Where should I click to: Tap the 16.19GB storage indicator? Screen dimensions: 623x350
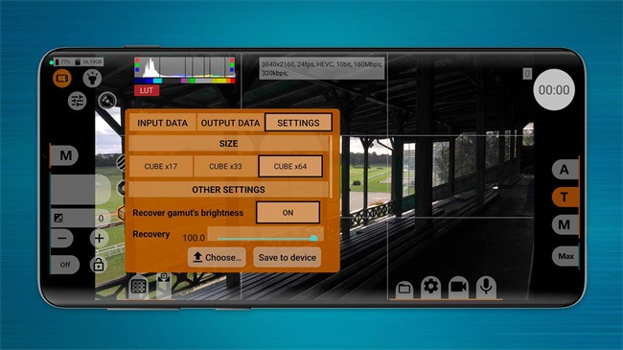(88, 62)
